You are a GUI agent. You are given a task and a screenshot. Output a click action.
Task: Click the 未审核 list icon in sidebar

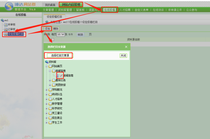tap(4, 25)
